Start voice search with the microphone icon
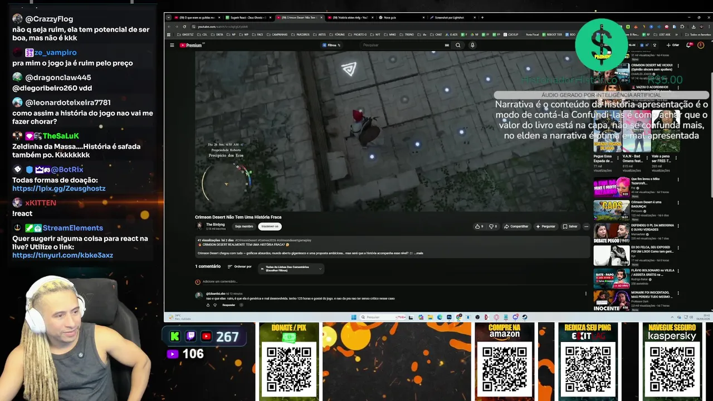Image resolution: width=713 pixels, height=401 pixels. pos(472,45)
